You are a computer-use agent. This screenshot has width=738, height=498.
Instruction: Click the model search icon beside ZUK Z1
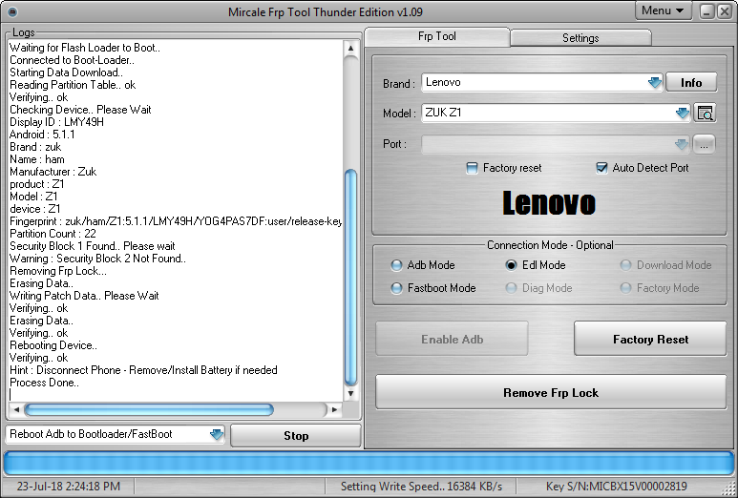705,114
